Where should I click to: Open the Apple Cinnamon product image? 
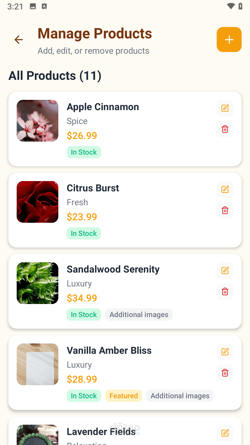click(x=37, y=121)
